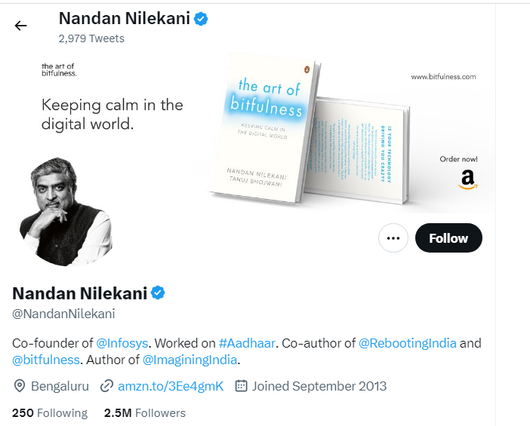Open the @ImaginingIndia mention link
This screenshot has height=426, width=530.
(x=190, y=360)
